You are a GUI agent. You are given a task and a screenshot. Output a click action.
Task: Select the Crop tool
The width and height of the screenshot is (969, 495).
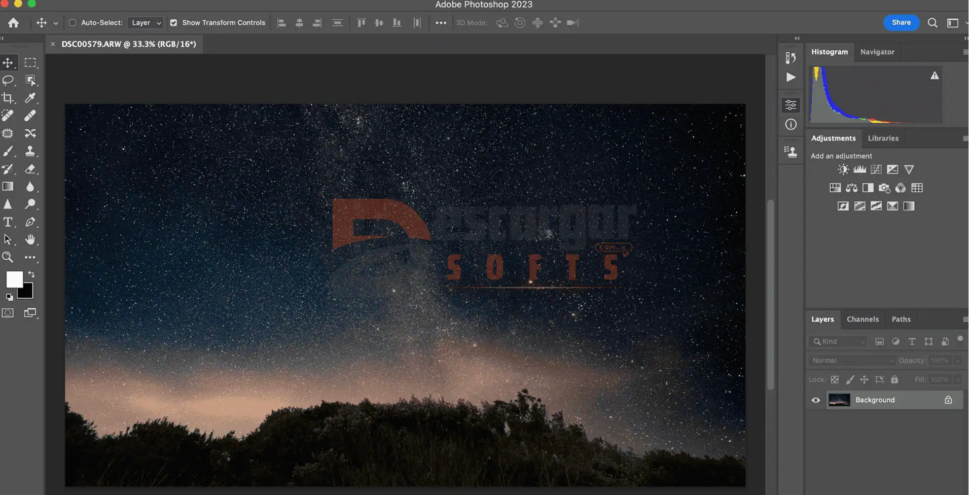click(x=8, y=98)
